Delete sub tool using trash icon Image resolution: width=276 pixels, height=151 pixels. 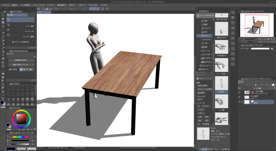click(35, 48)
